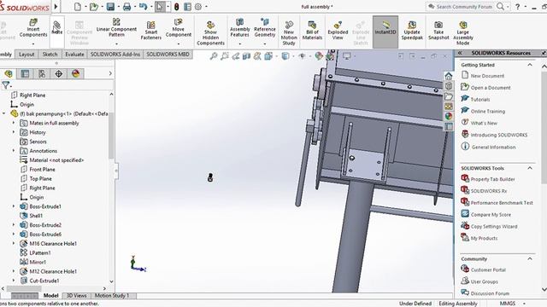Open the Customer Portal link
547x307 pixels.
pyautogui.click(x=488, y=269)
